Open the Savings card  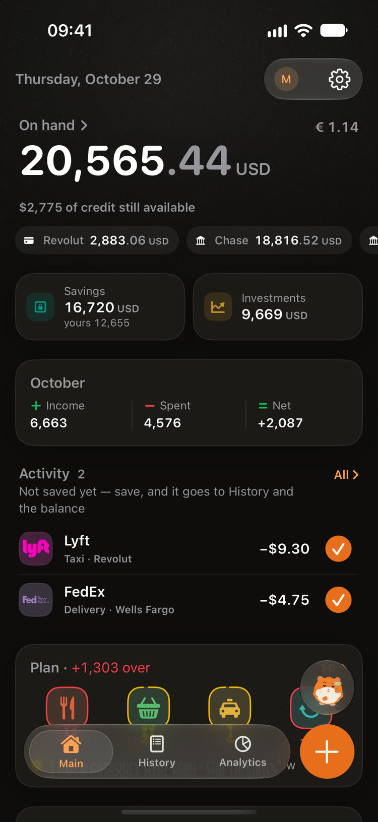[x=100, y=306]
